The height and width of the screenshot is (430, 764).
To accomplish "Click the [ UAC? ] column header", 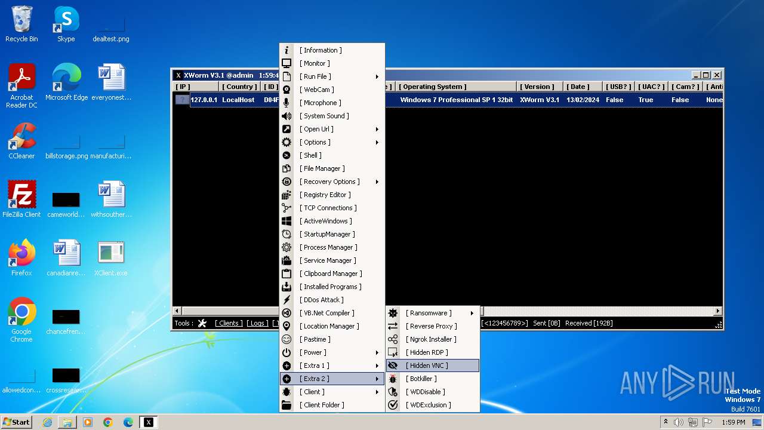I will point(652,87).
